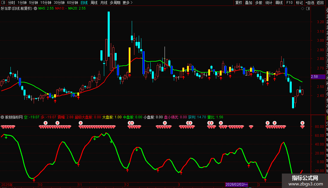The height and width of the screenshot is (188, 328).
Task: Click the 股朋指标网 indicator name
Action: point(14,117)
